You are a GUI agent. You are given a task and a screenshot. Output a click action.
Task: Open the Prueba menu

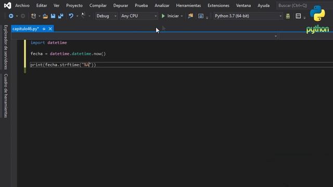(141, 6)
